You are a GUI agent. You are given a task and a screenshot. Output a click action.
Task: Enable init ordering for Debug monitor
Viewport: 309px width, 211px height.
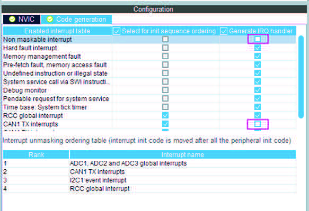pyautogui.click(x=165, y=90)
